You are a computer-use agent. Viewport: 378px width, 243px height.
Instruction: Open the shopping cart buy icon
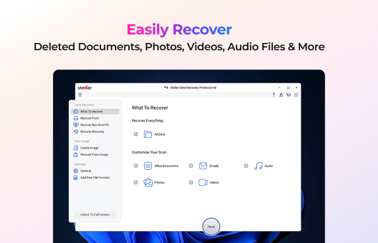coord(289,94)
